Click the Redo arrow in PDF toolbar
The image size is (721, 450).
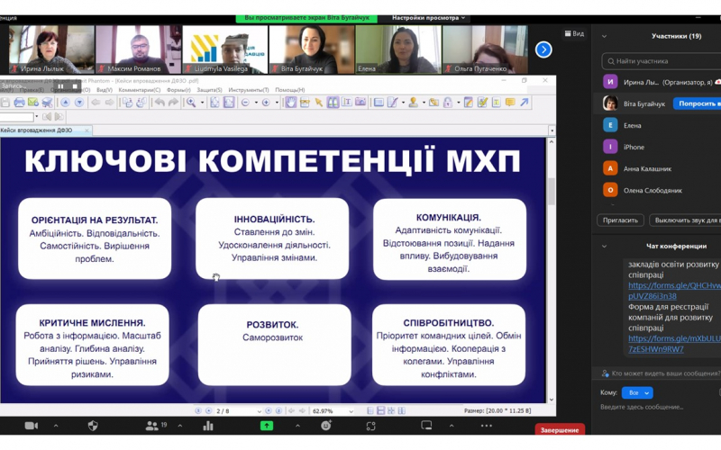pos(173,103)
